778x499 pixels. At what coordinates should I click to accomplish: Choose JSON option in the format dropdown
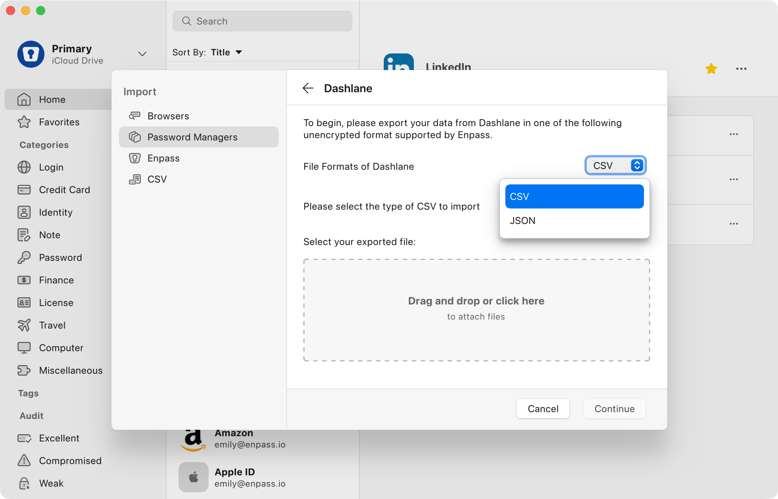[x=574, y=221]
